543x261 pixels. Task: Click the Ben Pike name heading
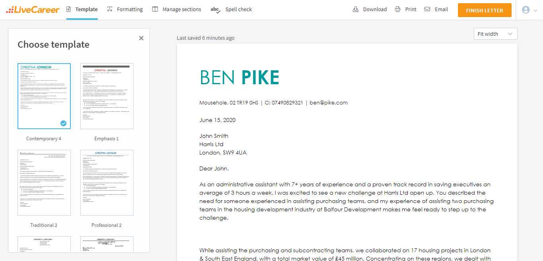click(239, 77)
